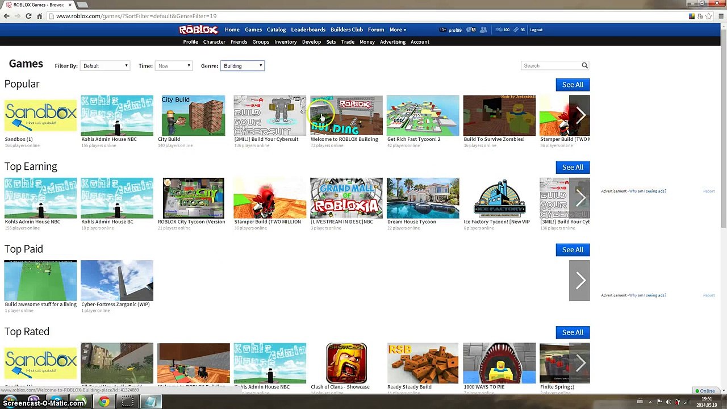This screenshot has height=409, width=727.
Task: Click next arrow in Top Earning row
Action: [x=579, y=198]
